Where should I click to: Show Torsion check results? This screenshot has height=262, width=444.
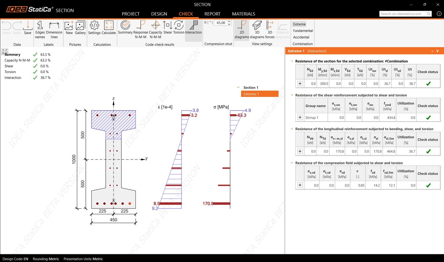click(179, 27)
